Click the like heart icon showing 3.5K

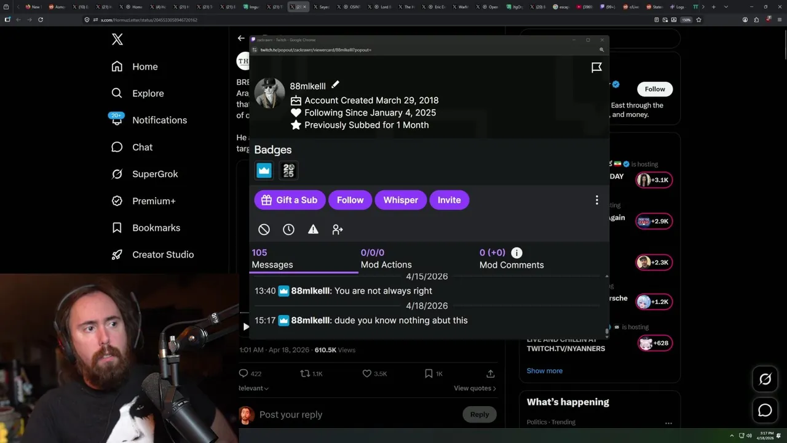tap(367, 373)
